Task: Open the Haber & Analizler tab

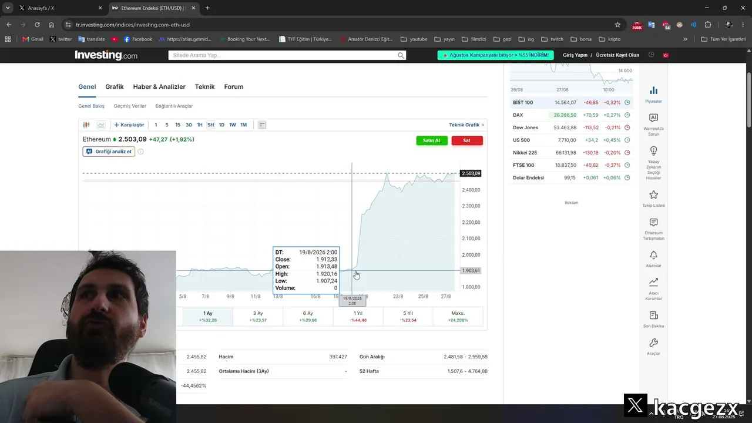Action: [159, 87]
